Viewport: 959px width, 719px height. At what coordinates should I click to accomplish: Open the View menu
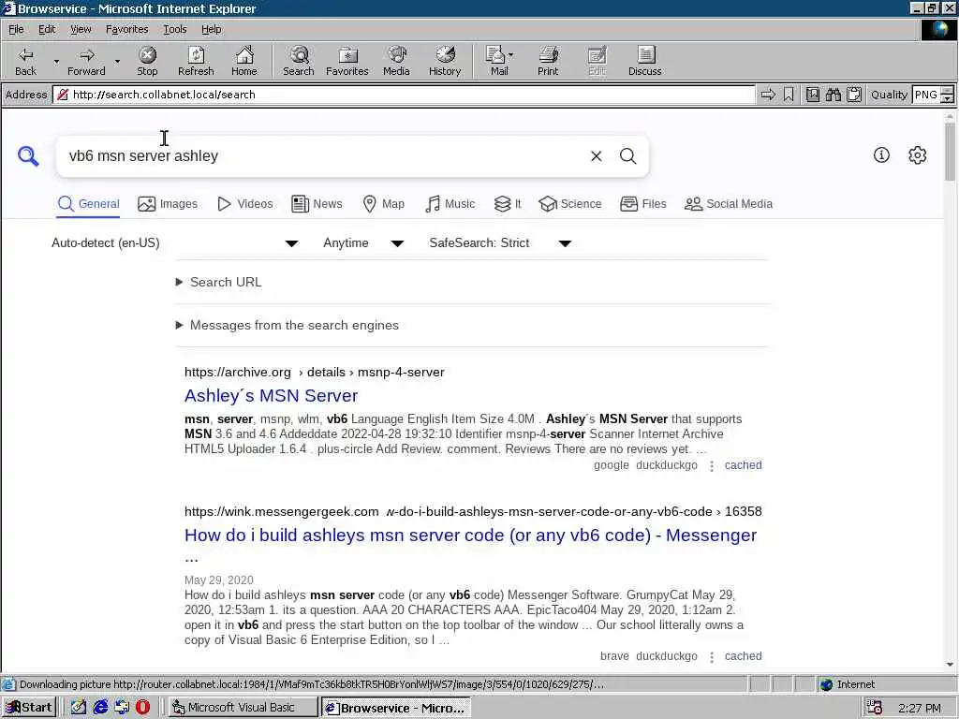81,29
